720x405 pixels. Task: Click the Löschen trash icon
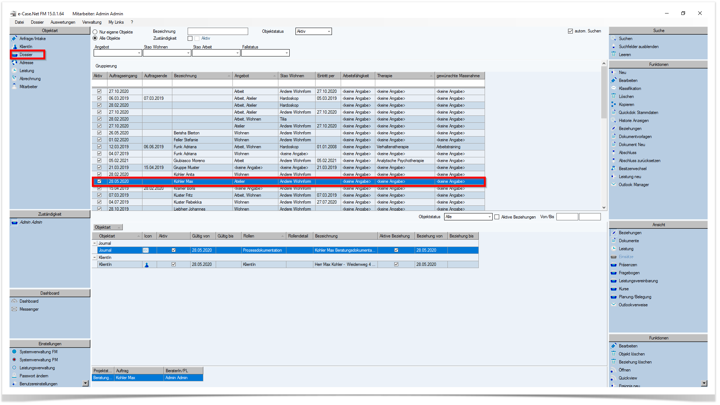point(614,97)
